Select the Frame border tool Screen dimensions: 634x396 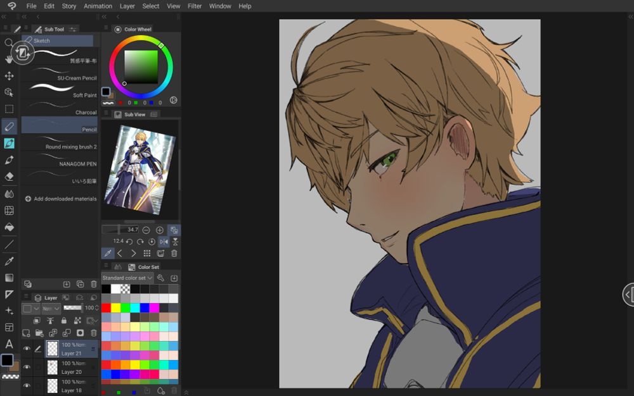pyautogui.click(x=9, y=328)
